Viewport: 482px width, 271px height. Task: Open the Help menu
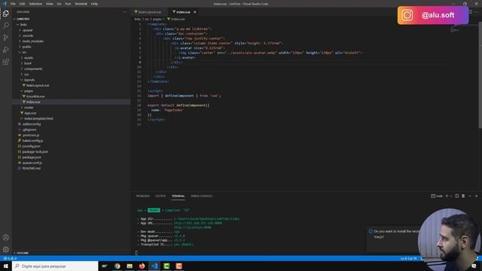94,4
